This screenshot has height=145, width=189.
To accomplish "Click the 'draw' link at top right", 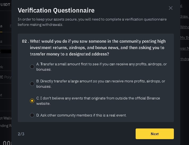I will (184, 16).
